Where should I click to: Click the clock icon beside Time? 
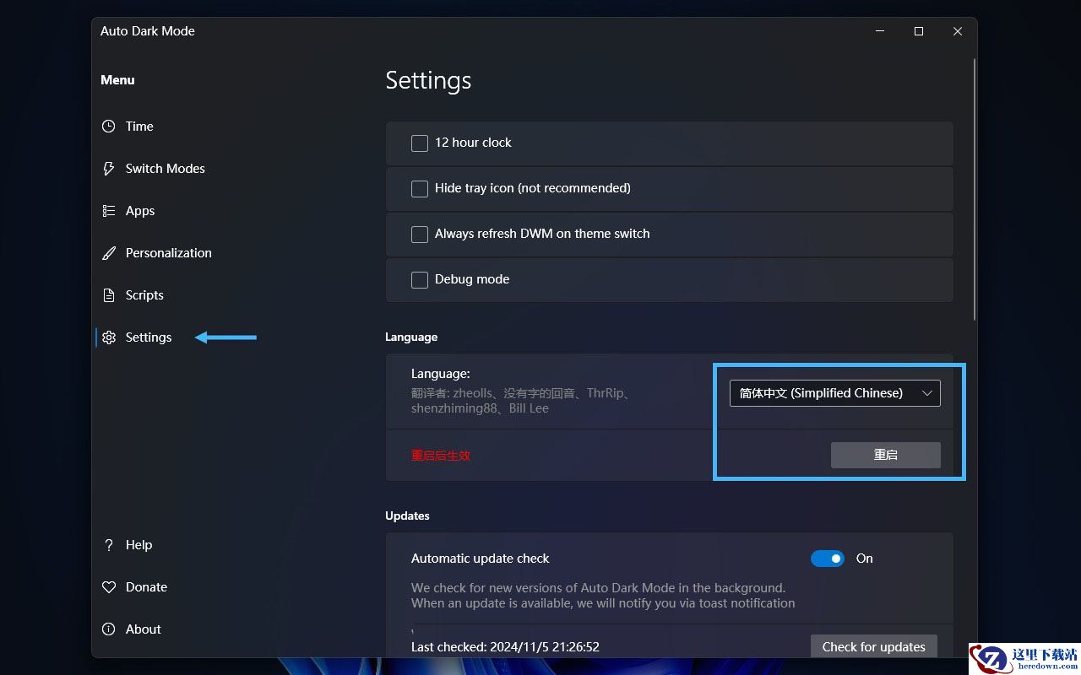click(108, 127)
